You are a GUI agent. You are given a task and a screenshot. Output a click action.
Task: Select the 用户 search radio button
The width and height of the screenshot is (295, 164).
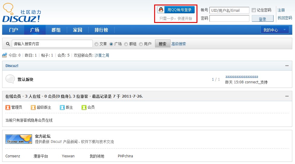[141, 44]
